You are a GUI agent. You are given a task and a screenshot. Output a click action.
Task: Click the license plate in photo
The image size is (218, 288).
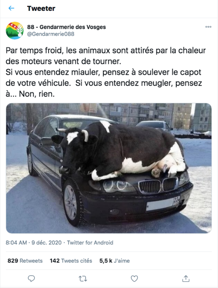(x=163, y=203)
